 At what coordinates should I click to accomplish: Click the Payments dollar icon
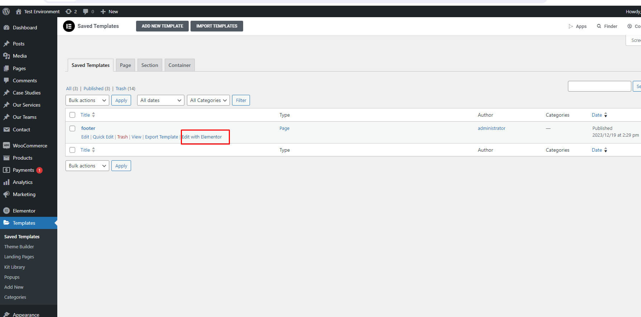[x=6, y=170]
